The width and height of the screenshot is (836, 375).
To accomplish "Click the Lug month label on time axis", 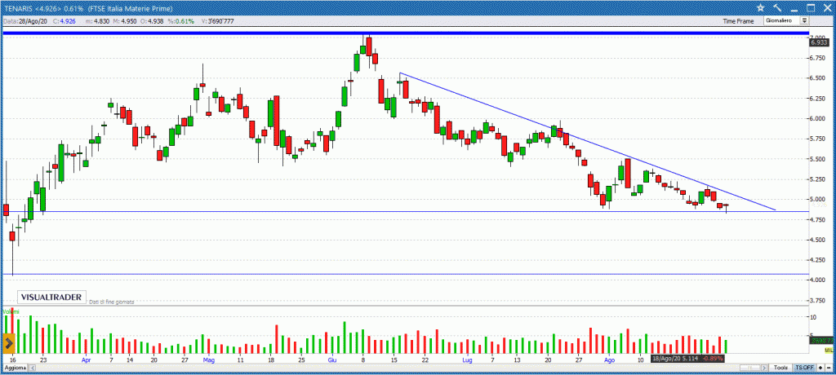I will (469, 360).
